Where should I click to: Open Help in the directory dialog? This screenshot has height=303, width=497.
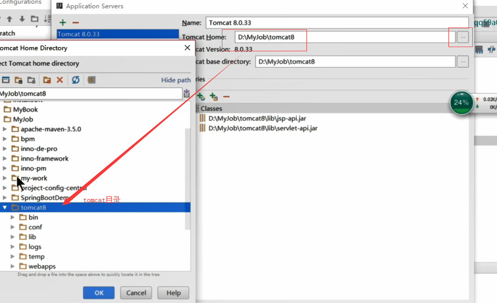(x=173, y=293)
